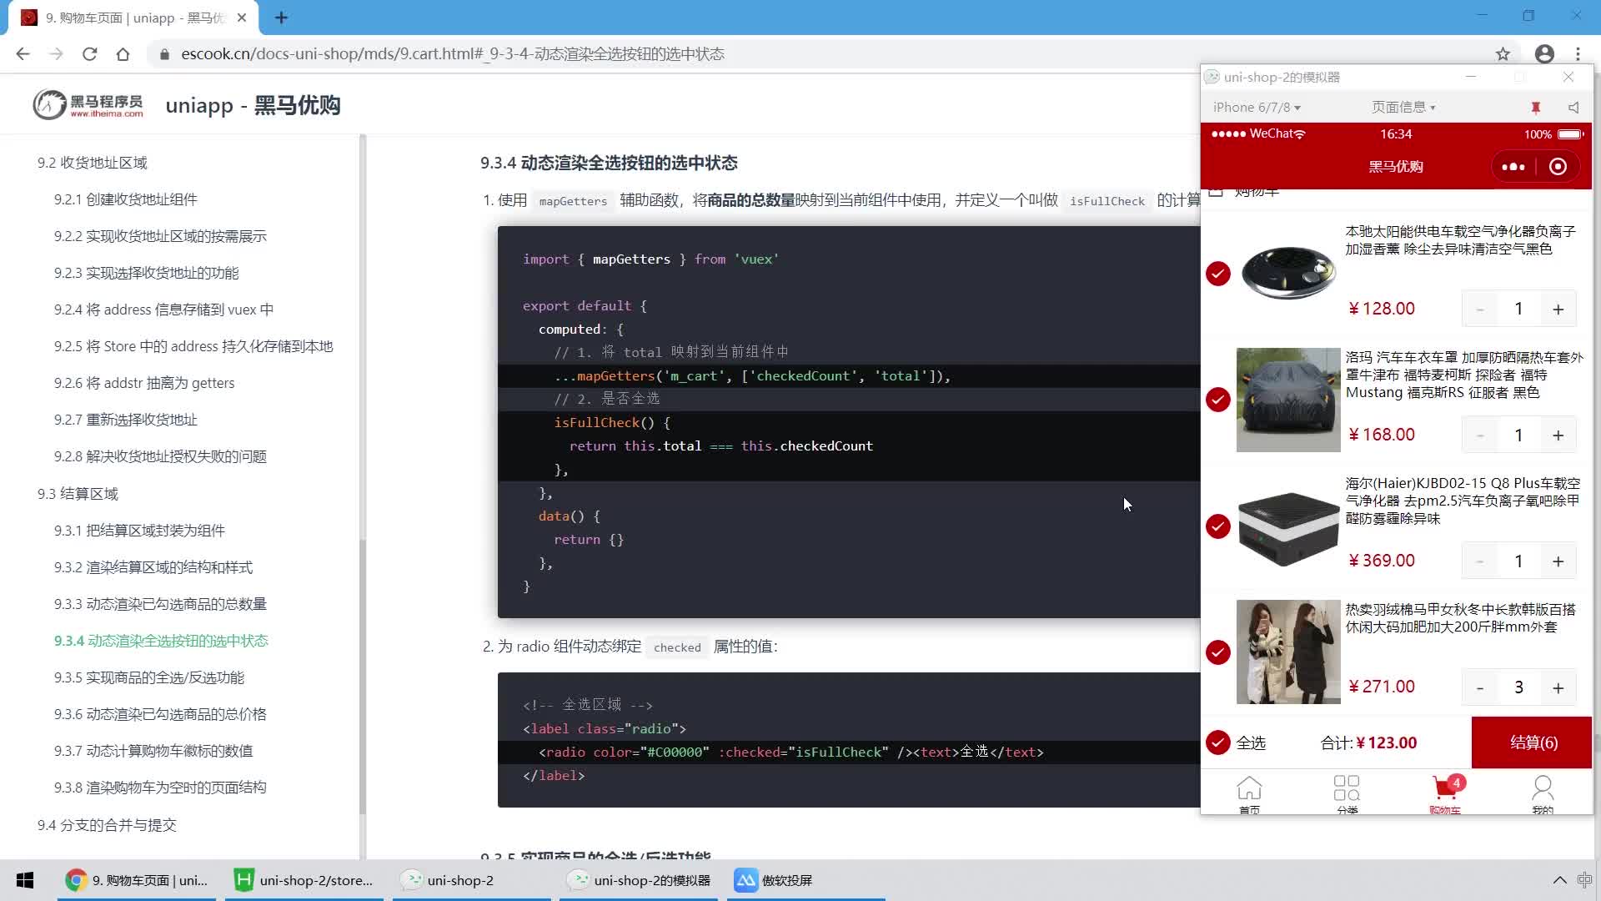The width and height of the screenshot is (1601, 901).
Task: Switch to Chrome in the taskbar
Action: pos(137,880)
